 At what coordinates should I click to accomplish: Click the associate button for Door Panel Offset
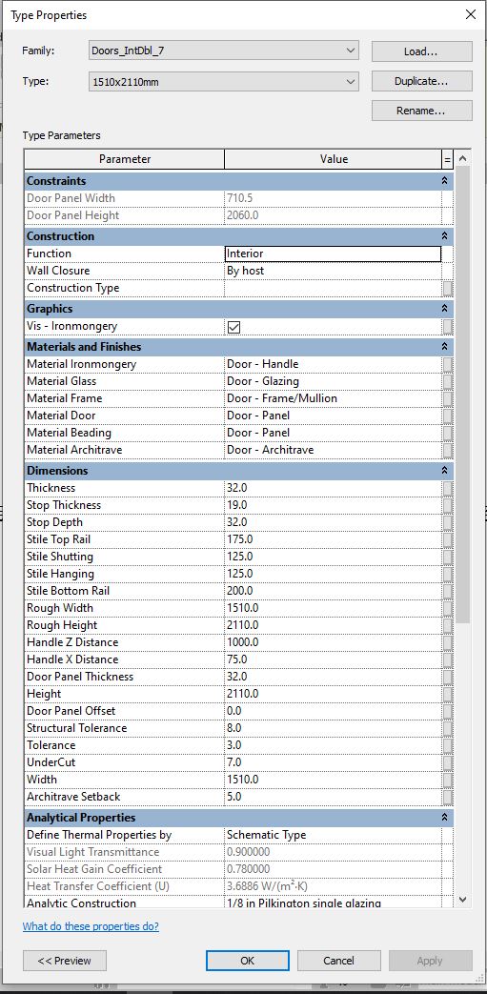click(448, 711)
